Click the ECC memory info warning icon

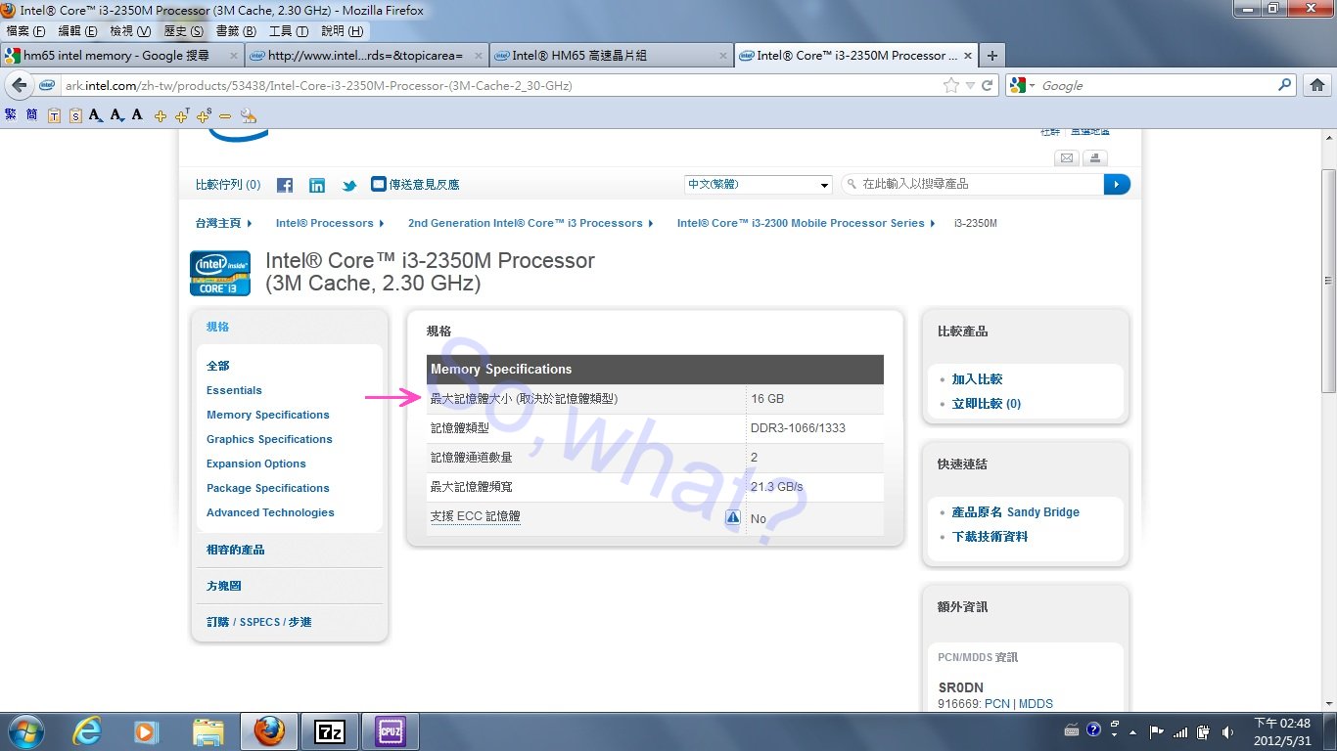[733, 517]
